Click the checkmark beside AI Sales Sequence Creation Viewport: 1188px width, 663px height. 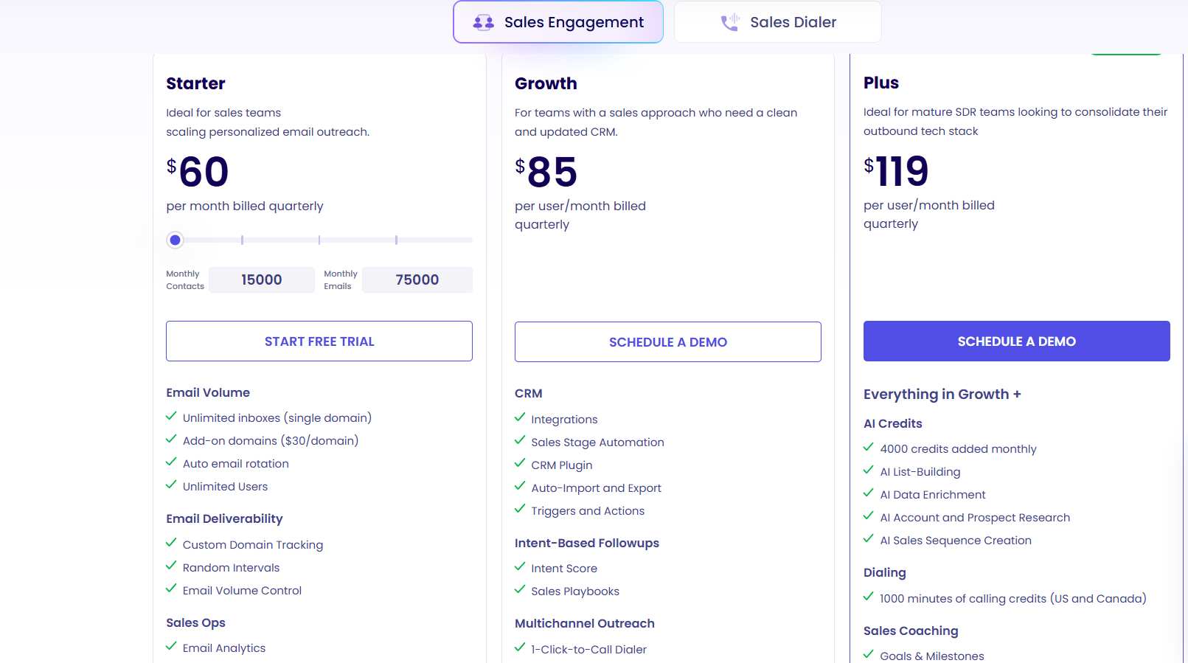(x=869, y=538)
